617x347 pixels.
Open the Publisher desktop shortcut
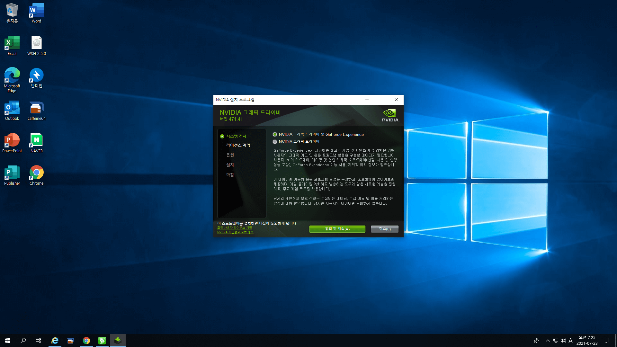(12, 175)
